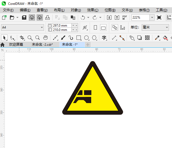Select the Transparency checkerboard tool
The width and height of the screenshot is (172, 148).
pyautogui.click(x=147, y=38)
